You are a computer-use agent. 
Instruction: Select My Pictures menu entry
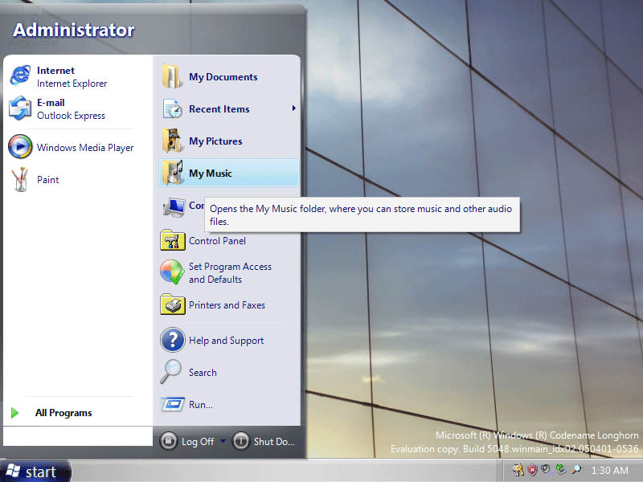[229, 141]
